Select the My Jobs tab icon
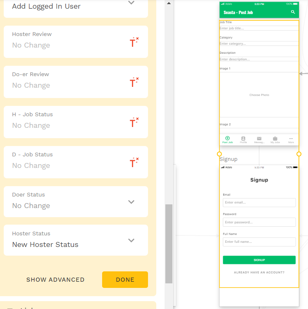 (275, 138)
